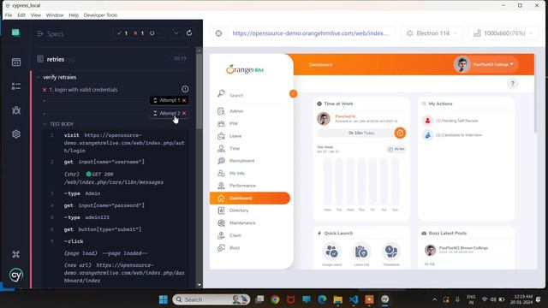Click the Leave List quick launch icon
The image size is (548, 308).
361,252
